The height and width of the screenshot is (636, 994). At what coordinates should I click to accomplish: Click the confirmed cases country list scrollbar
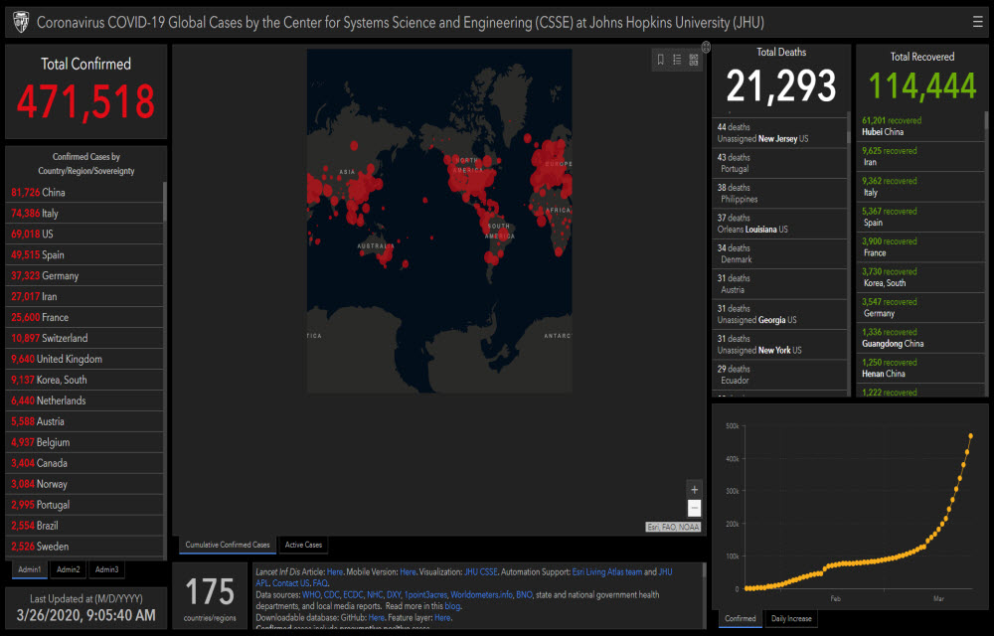click(165, 202)
